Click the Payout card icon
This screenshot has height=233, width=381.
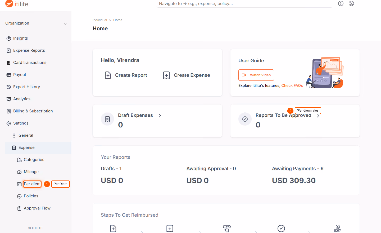coord(9,75)
